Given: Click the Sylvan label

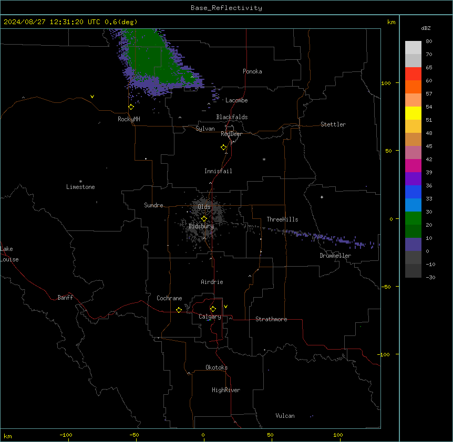Looking at the screenshot, I should (205, 129).
